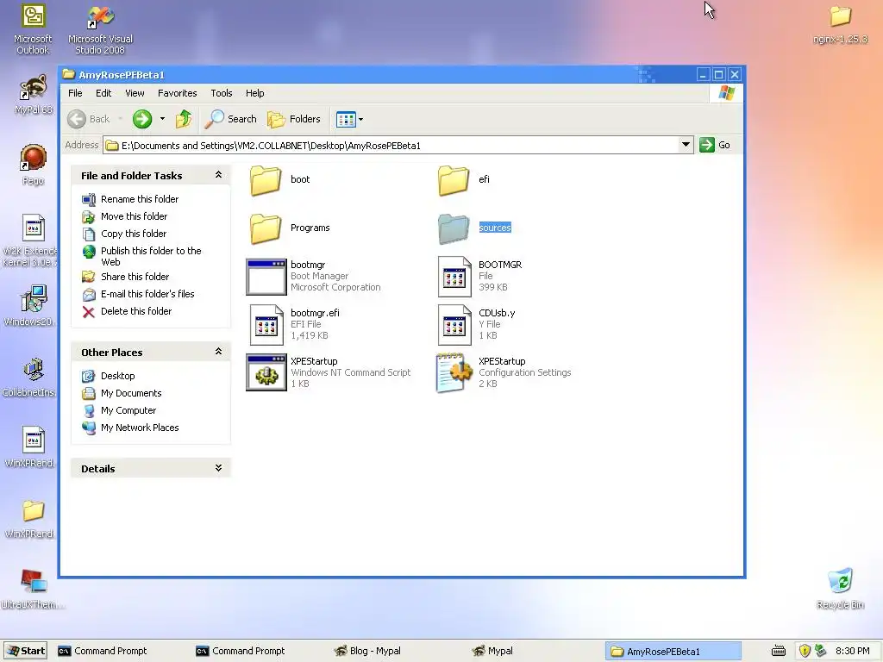Open the Start menu
The image size is (883, 662).
click(26, 651)
